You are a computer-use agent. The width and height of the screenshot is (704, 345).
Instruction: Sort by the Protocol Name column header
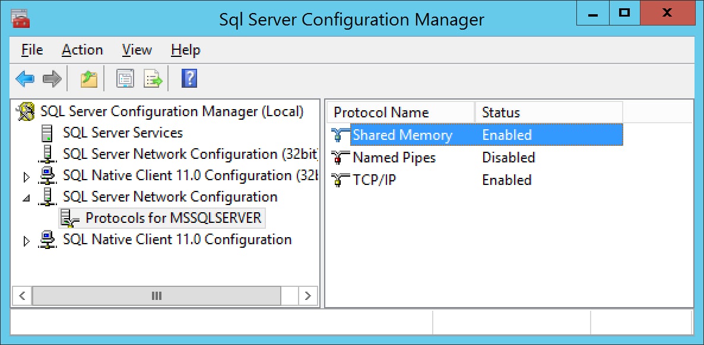pyautogui.click(x=401, y=112)
